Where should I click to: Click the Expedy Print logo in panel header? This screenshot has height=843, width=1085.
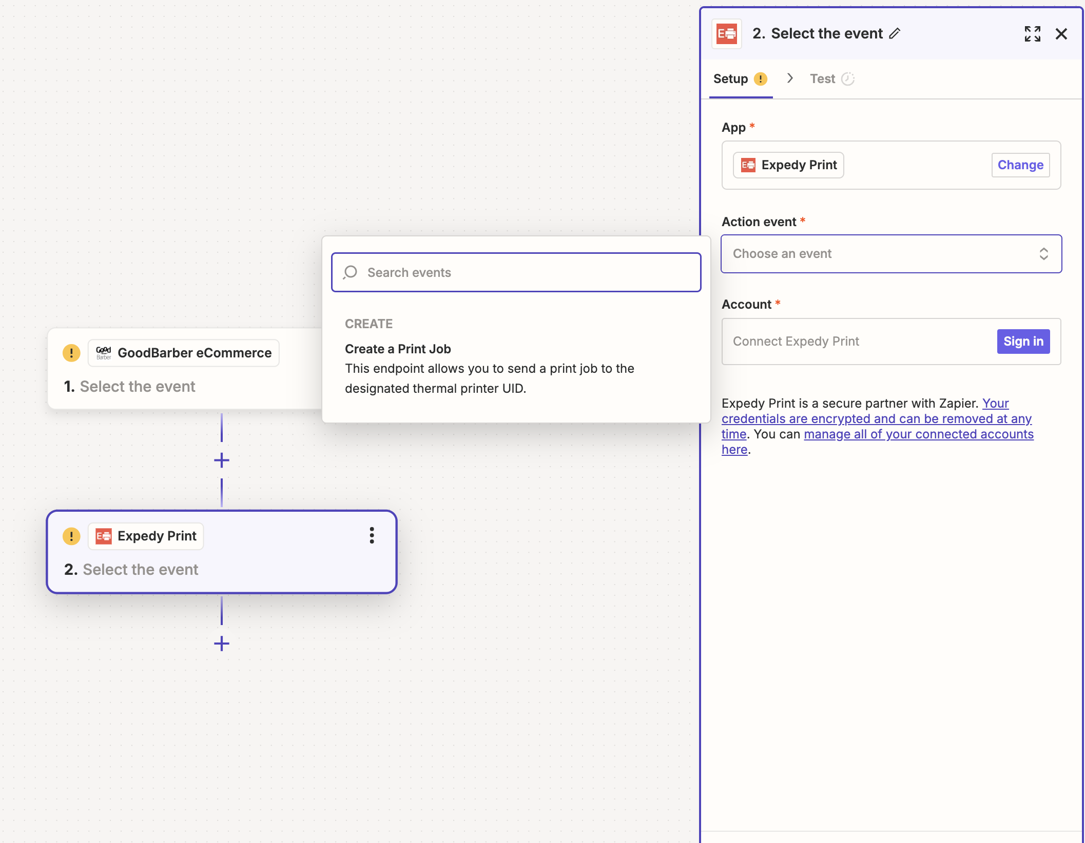click(x=726, y=34)
